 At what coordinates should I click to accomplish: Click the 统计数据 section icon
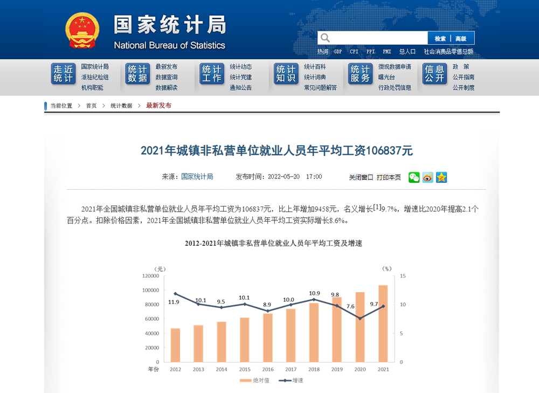point(137,74)
